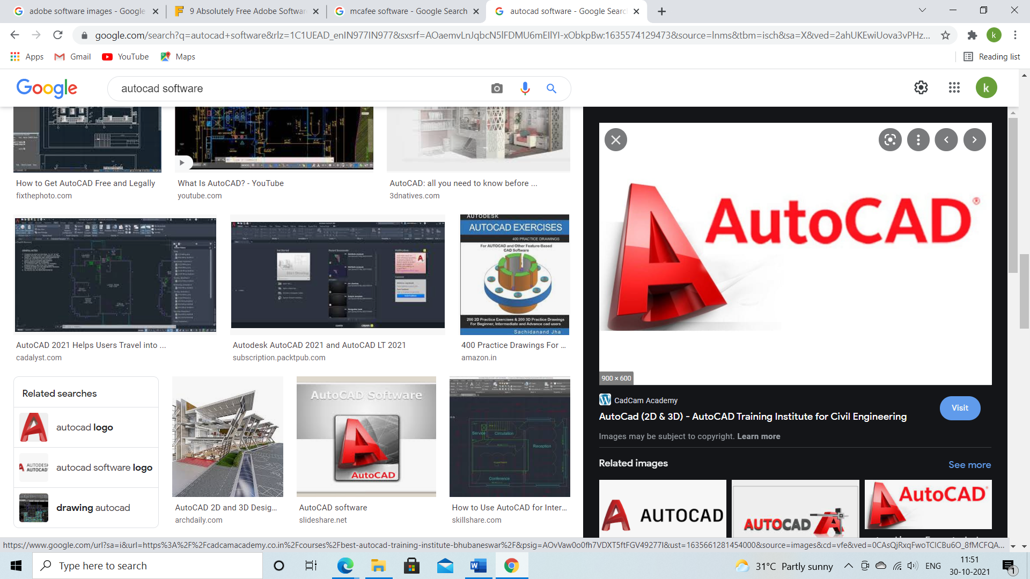Image resolution: width=1030 pixels, height=579 pixels.
Task: Click See more related images link
Action: [x=969, y=465]
